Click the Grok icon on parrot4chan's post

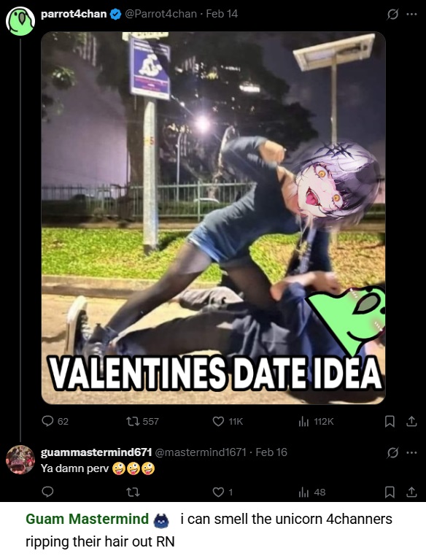[x=392, y=14]
